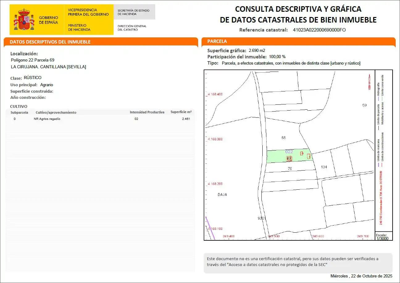Viewport: 400px width, 283px height.
Task: Click 'VICEPRESIDENCIA PRIMERA DEL GOBIERNO' text
Action: [88, 12]
